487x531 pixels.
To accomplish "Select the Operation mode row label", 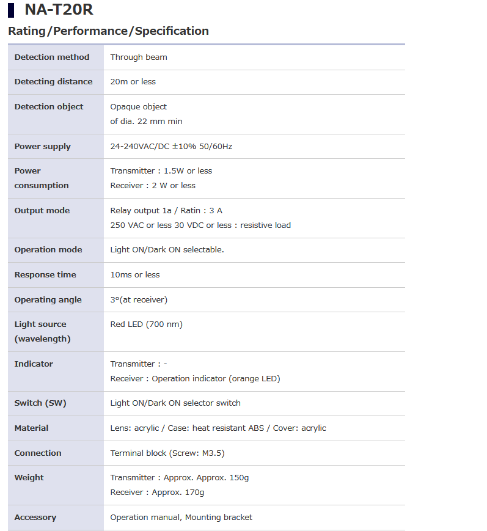I will click(48, 250).
